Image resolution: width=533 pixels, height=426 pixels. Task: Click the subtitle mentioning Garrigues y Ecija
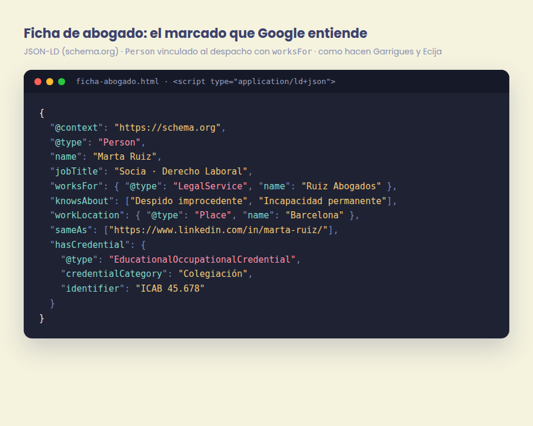pyautogui.click(x=233, y=51)
